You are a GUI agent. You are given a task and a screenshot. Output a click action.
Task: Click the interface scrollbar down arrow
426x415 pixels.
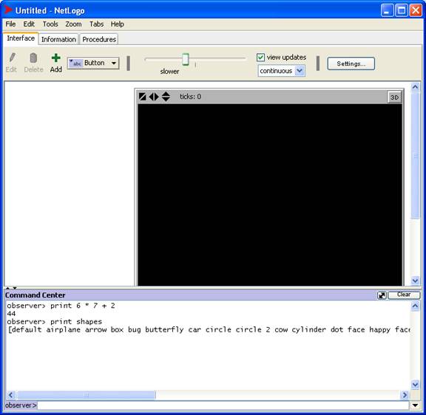(415, 280)
